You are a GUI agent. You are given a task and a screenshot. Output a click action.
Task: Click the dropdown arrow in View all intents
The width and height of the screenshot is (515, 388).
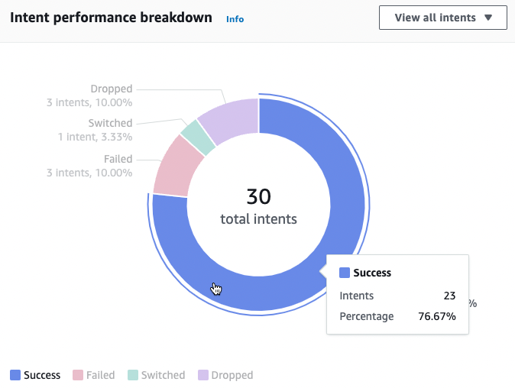(489, 18)
